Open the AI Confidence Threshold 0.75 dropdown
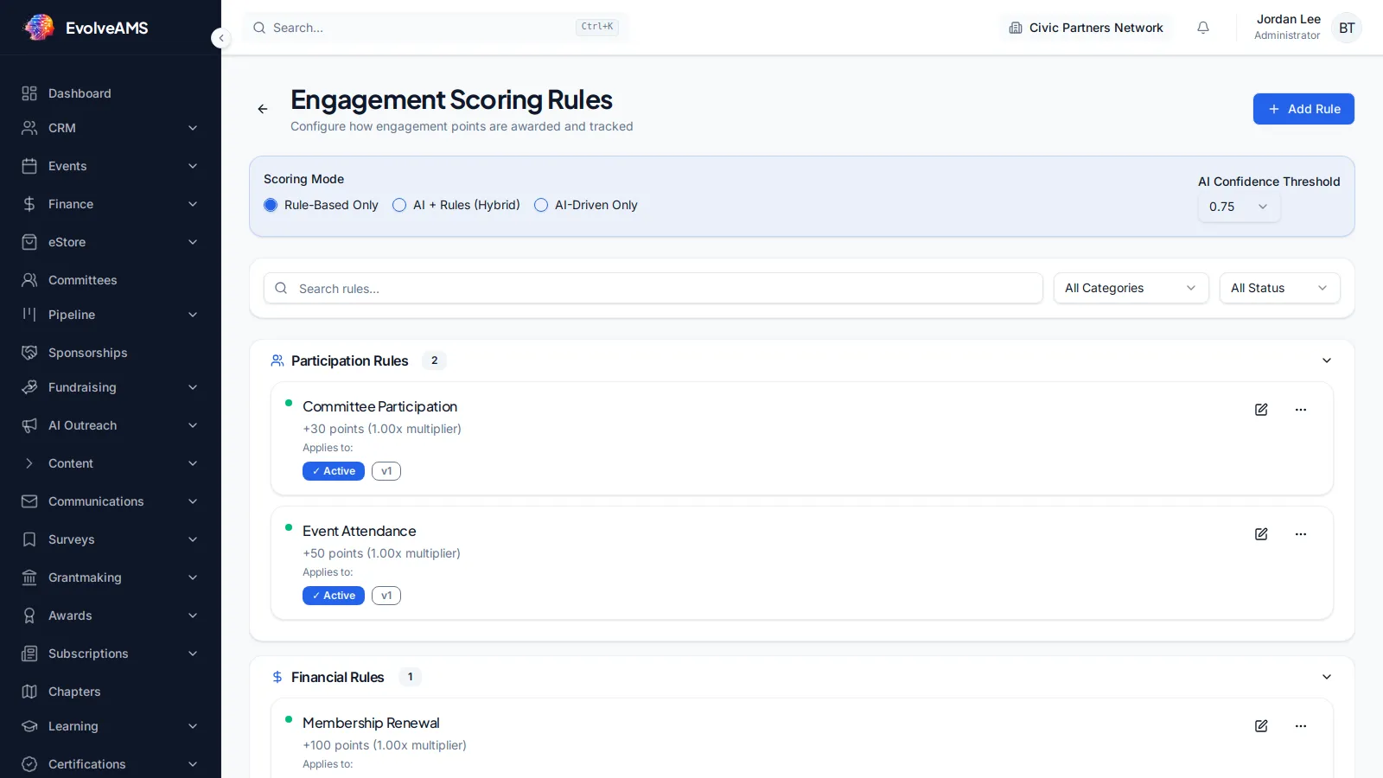 tap(1239, 207)
